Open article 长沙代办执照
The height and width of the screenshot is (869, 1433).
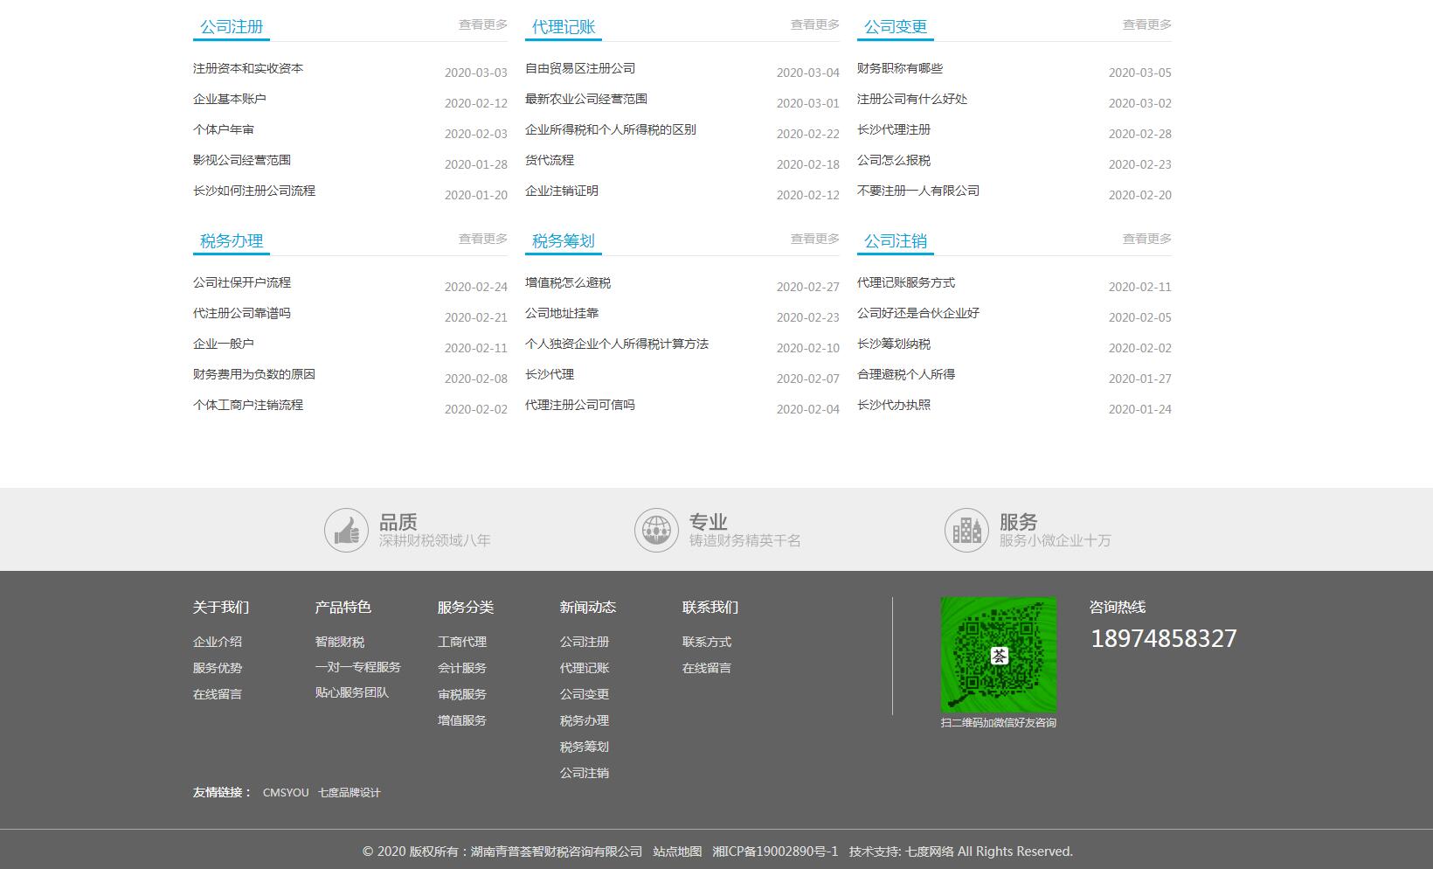pyautogui.click(x=894, y=405)
